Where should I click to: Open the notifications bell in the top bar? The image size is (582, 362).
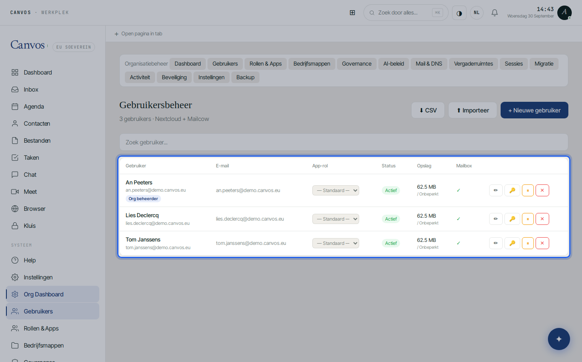[495, 13]
